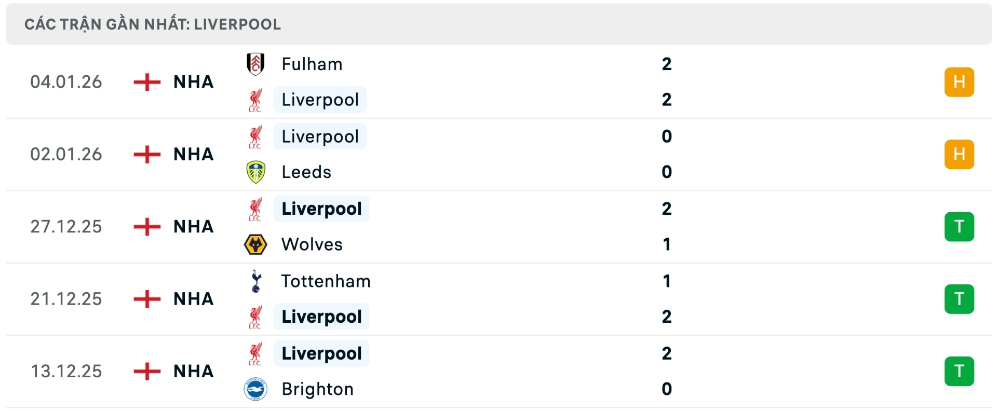Select the NHA league label on the Leeds row

coord(193,154)
